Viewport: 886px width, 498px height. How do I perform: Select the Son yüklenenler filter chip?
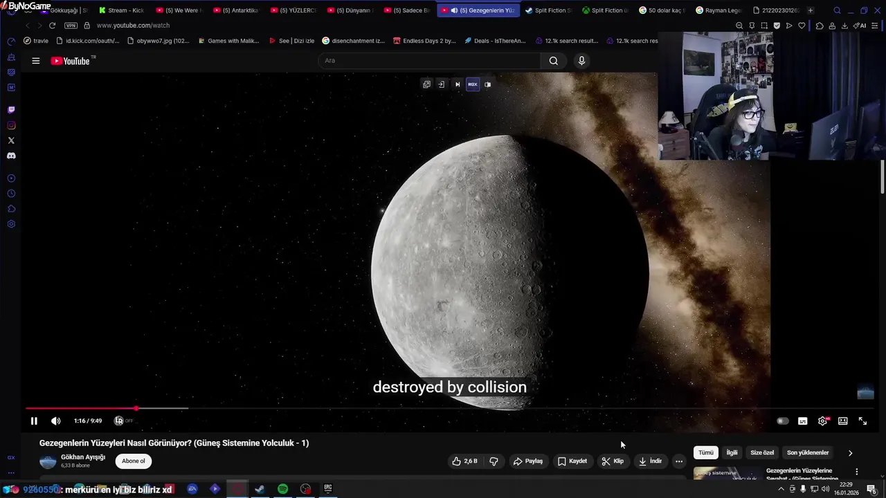coord(808,452)
